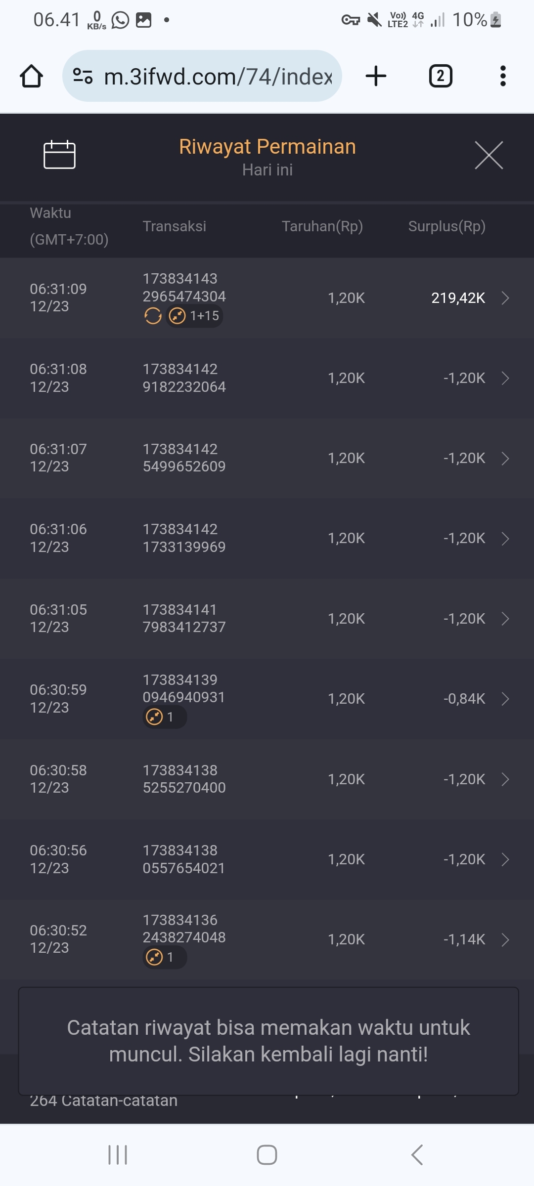Screen dimensions: 534x1186
Task: Open the Android recent apps button
Action: [118, 1155]
